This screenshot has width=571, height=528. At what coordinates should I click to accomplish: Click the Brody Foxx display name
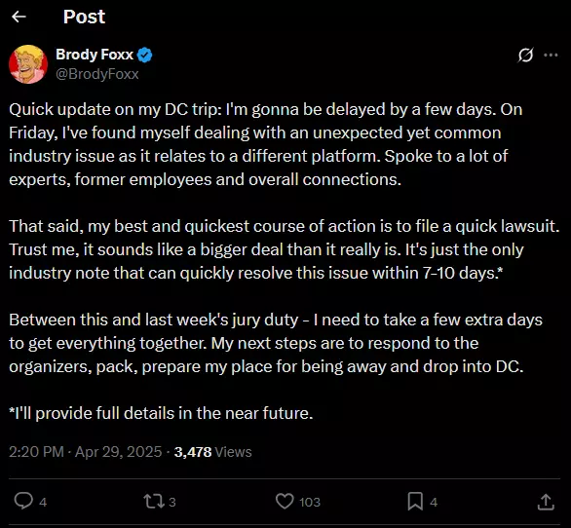tap(95, 55)
